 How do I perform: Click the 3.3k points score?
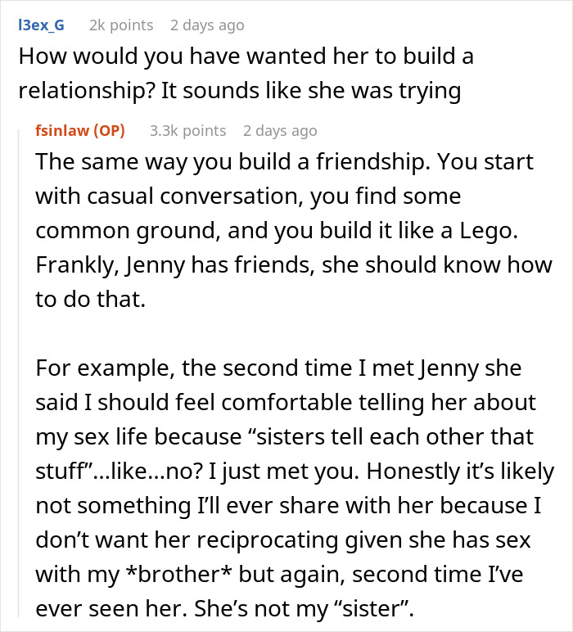click(187, 130)
